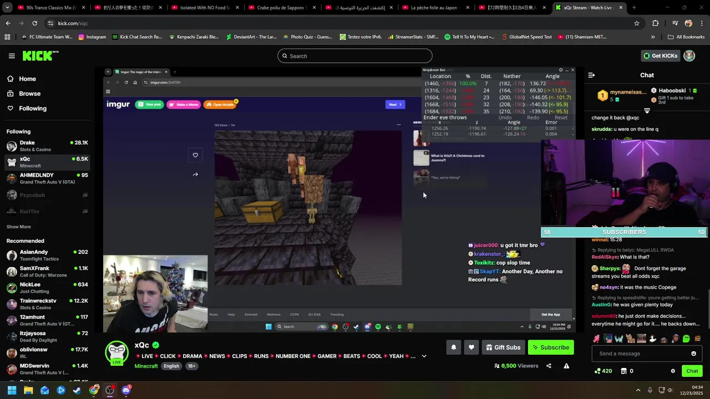The width and height of the screenshot is (710, 399).
Task: Open the Get KICKs button
Action: pos(661,55)
